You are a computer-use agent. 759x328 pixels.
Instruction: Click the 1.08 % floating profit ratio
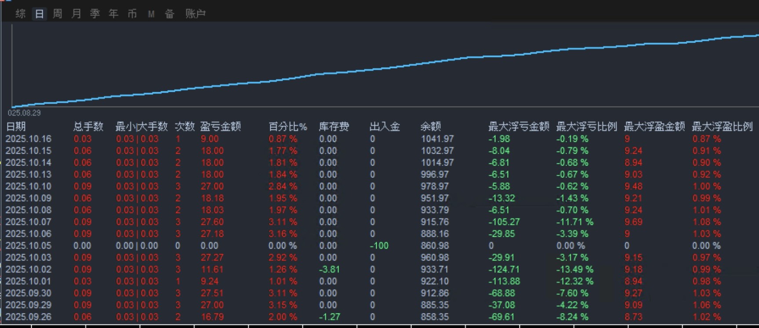tap(707, 222)
